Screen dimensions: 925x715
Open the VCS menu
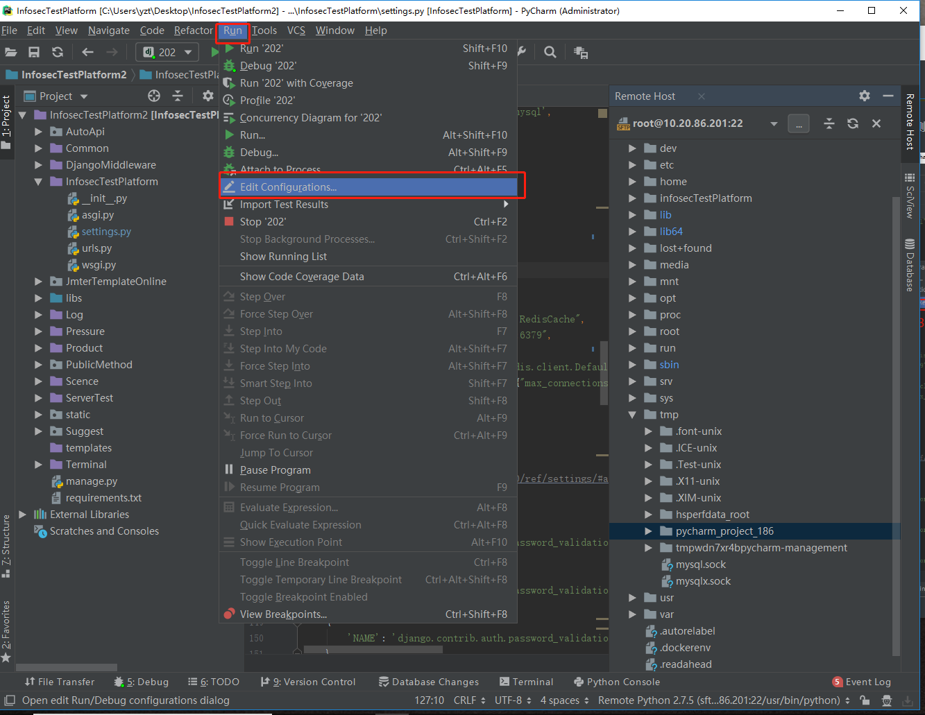click(x=296, y=31)
